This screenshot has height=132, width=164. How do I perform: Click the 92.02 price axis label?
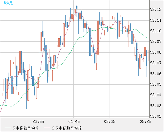(x=156, y=116)
